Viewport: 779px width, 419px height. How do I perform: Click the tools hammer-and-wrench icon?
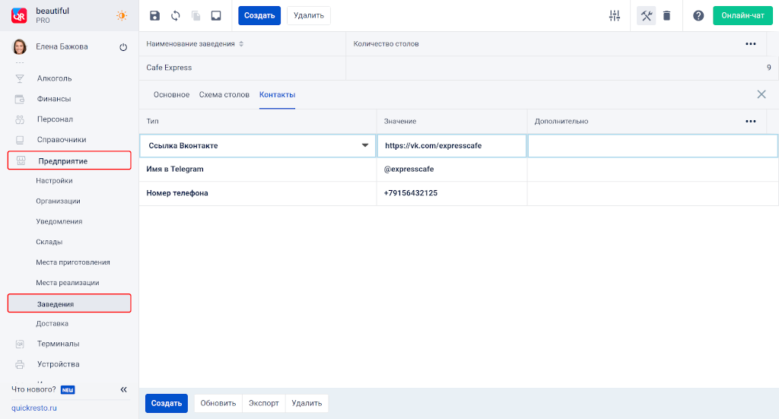coord(647,15)
